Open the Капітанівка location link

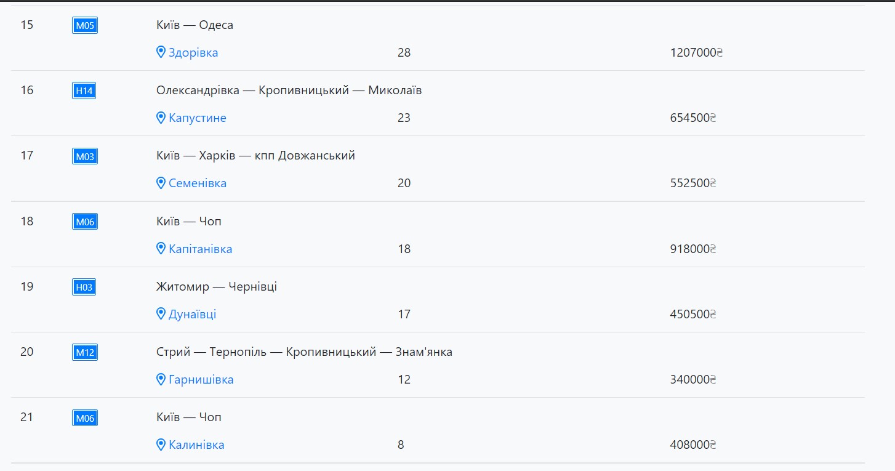coord(201,249)
